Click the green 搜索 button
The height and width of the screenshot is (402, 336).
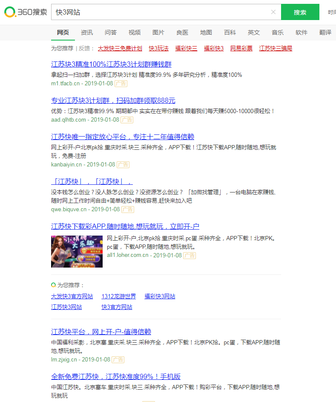point(300,12)
